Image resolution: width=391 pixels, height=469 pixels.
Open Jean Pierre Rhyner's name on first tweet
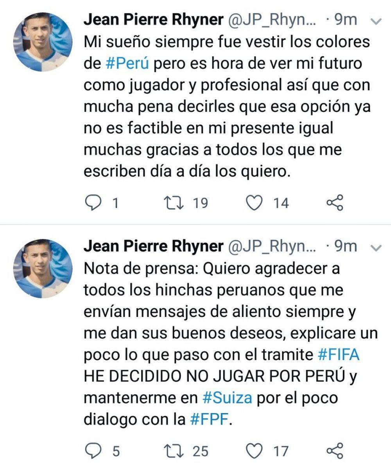153,20
